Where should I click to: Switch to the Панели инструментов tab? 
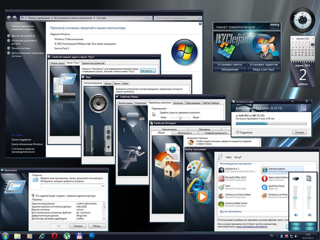pos(93,63)
